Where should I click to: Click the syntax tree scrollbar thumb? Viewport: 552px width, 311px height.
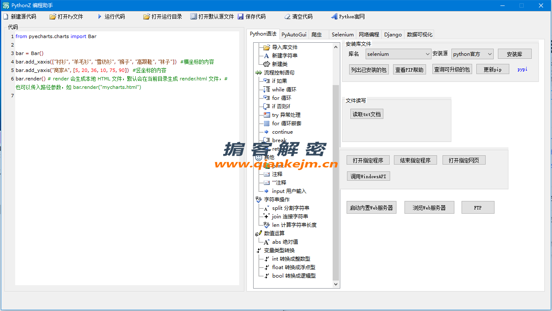[336, 183]
